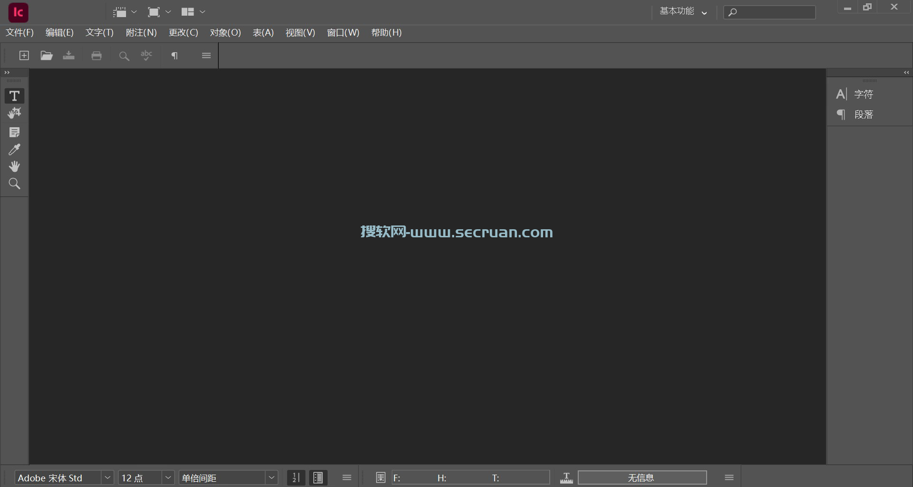Image resolution: width=913 pixels, height=487 pixels.
Task: Select the Hand tool
Action: pos(14,167)
